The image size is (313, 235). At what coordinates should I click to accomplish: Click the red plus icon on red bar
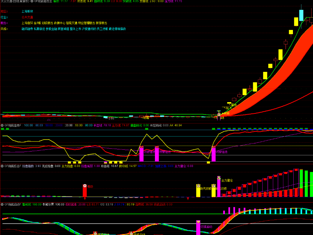(x=85, y=186)
